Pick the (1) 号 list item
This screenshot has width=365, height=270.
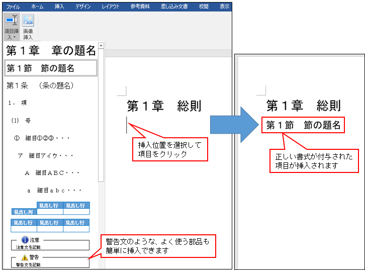click(x=21, y=121)
